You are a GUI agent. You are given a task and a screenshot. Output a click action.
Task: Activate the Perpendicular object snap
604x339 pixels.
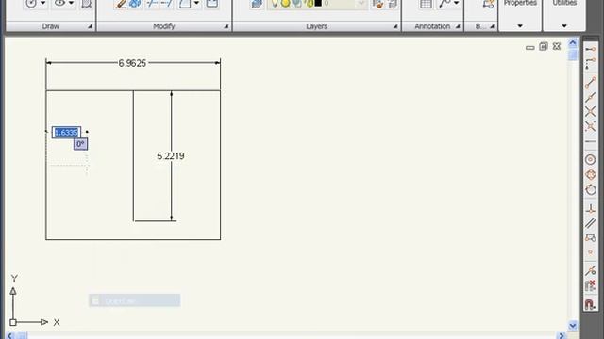pyautogui.click(x=590, y=208)
